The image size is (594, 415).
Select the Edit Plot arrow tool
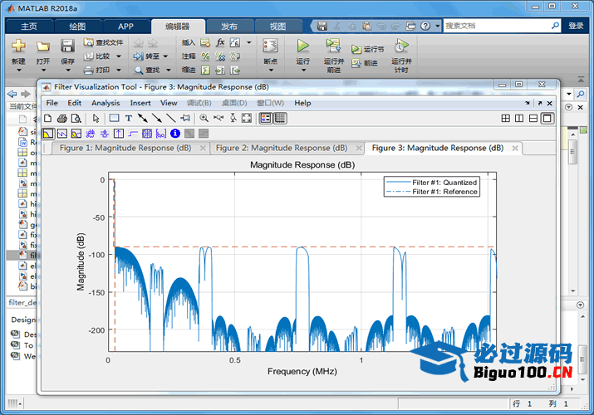[96, 119]
